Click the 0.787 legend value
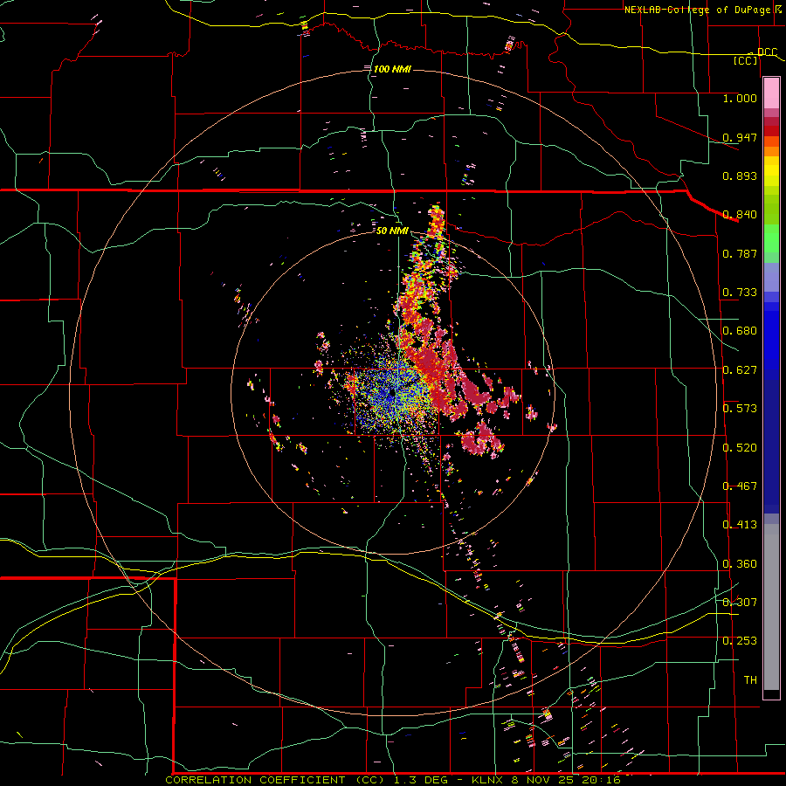 (740, 253)
